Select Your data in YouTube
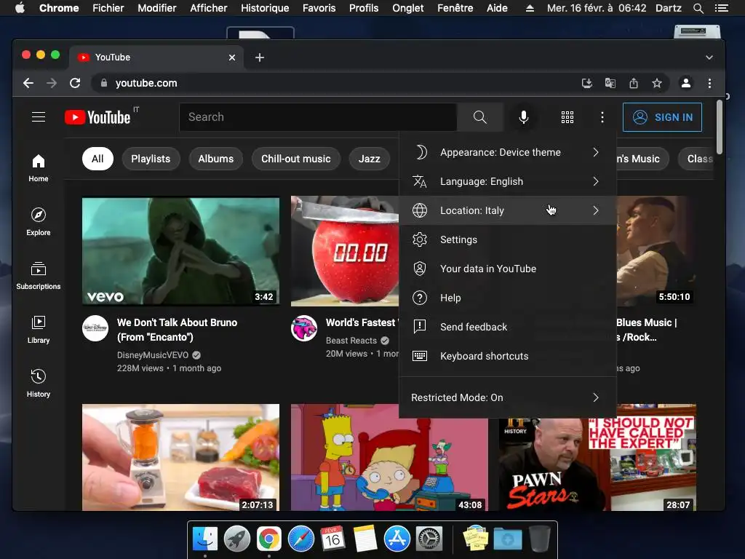The width and height of the screenshot is (745, 559). tap(507, 269)
